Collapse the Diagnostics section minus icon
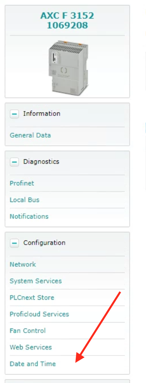 [x=14, y=162]
